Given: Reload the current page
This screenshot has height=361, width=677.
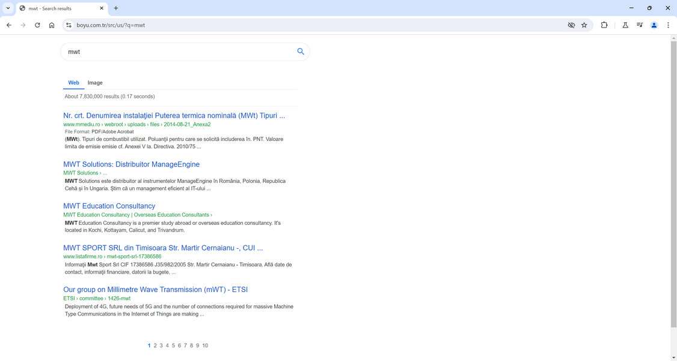Looking at the screenshot, I should 37,25.
